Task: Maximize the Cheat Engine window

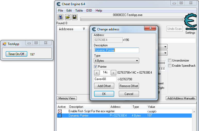Action: pyautogui.click(x=181, y=3)
